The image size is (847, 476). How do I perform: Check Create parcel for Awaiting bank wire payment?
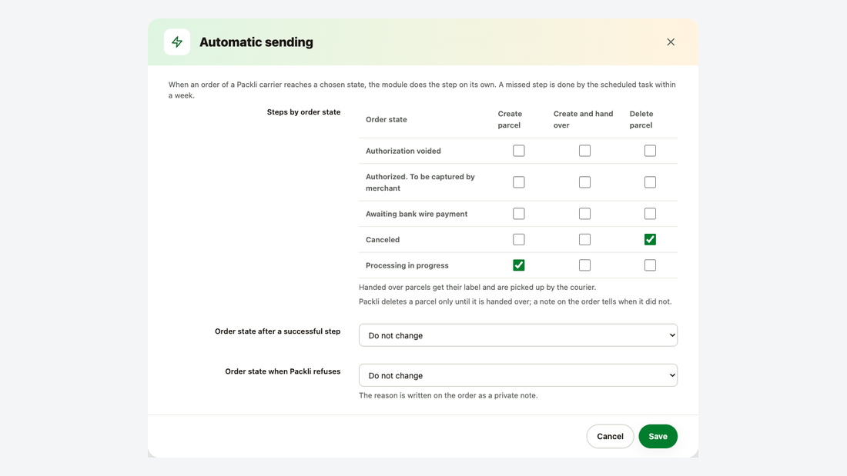pos(518,214)
